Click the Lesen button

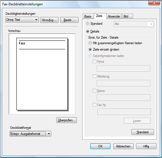point(137,121)
